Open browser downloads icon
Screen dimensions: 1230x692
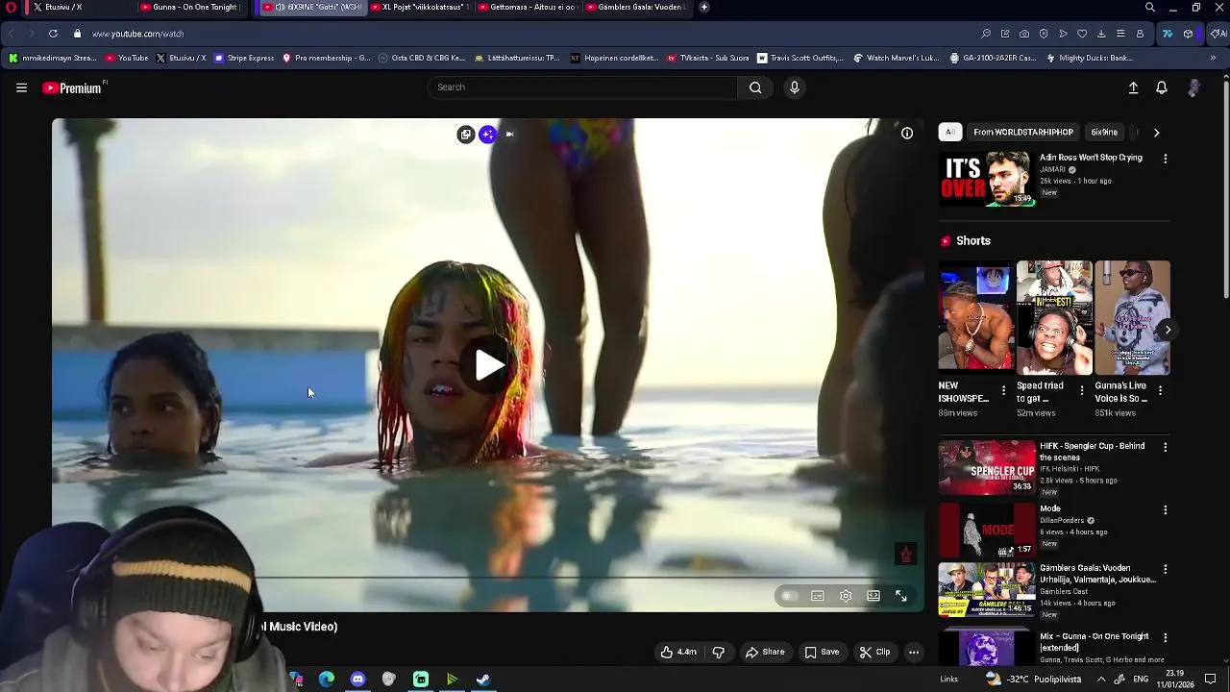click(1101, 34)
